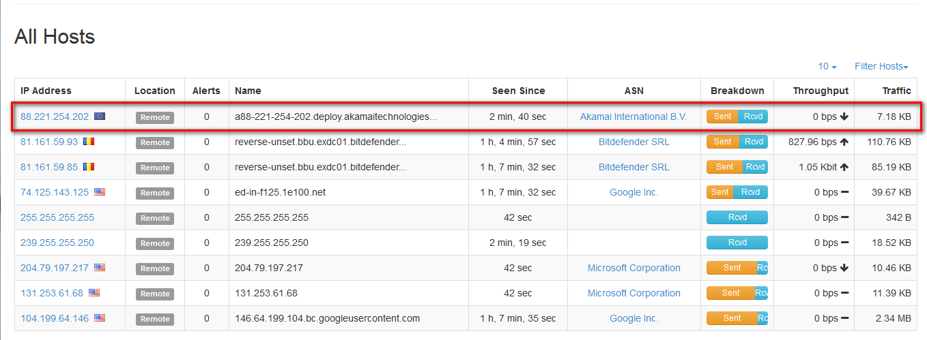927x340 pixels.
Task: Click the Rcvd breakdown bar for 239.255.255.250
Action: (737, 243)
